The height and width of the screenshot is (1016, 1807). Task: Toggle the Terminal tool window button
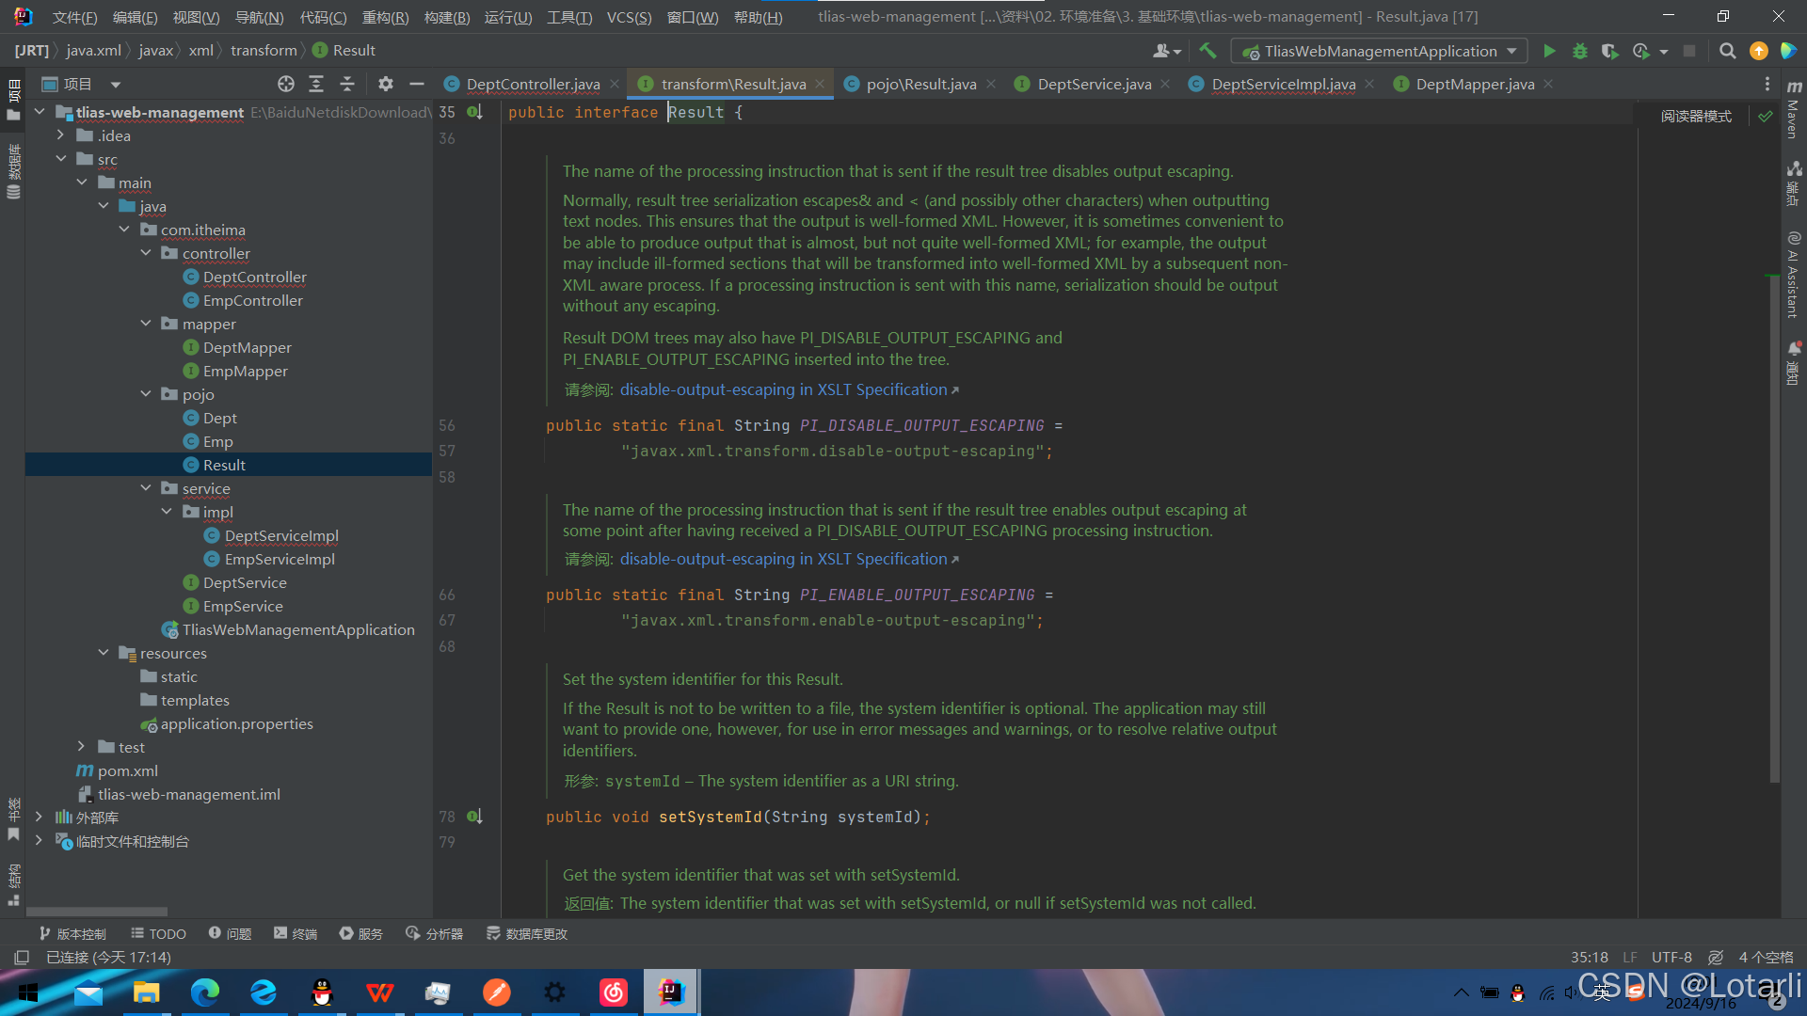[x=296, y=933]
